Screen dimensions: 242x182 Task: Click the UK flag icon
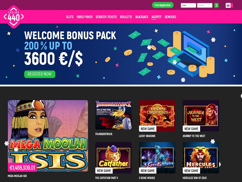click(228, 5)
